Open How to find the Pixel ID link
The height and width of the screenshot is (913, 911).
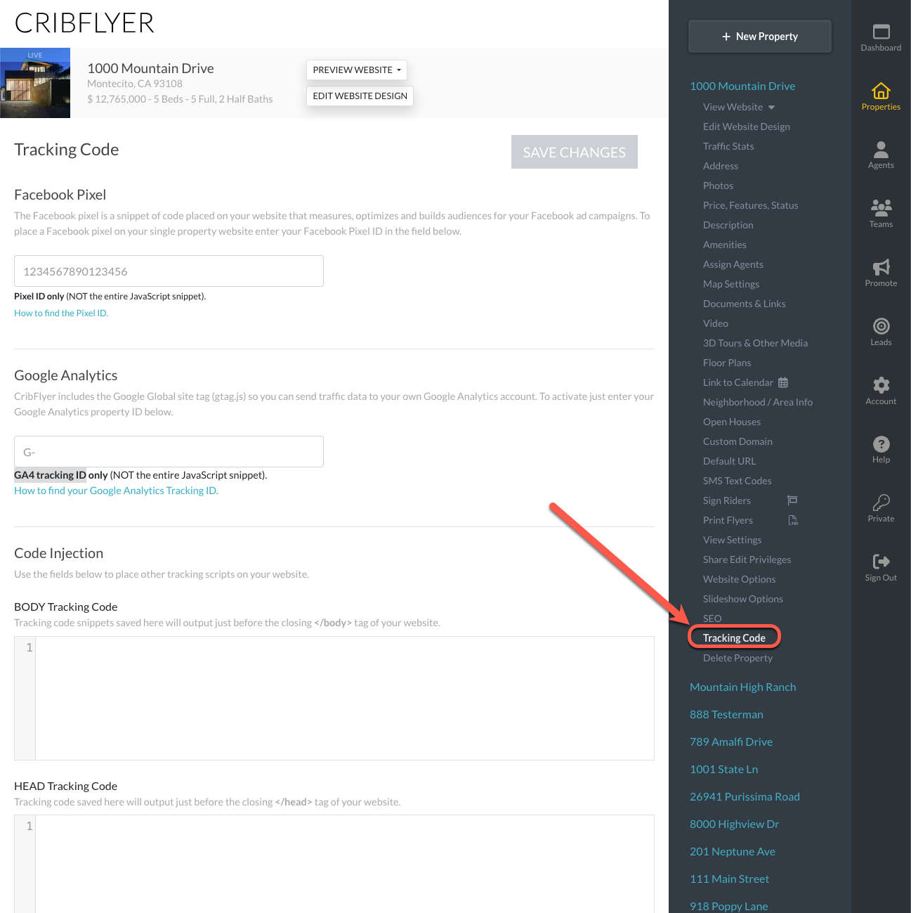tap(61, 313)
